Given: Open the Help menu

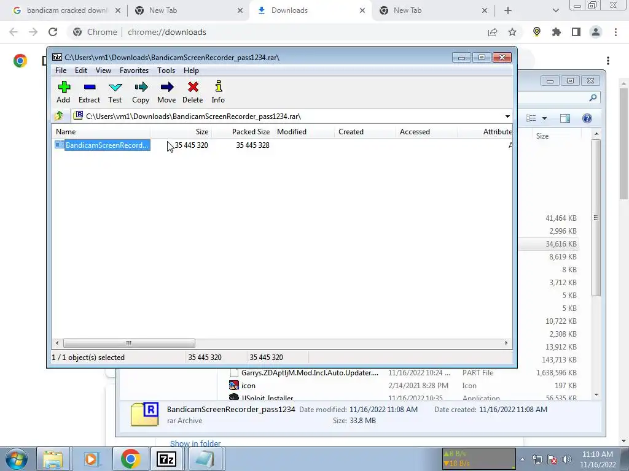Looking at the screenshot, I should 192,71.
